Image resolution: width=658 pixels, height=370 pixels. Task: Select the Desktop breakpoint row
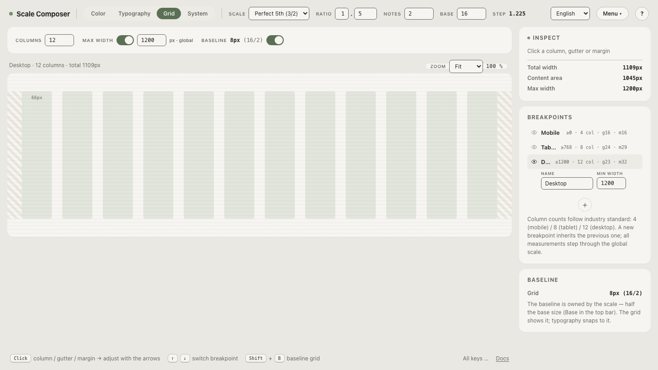click(585, 162)
